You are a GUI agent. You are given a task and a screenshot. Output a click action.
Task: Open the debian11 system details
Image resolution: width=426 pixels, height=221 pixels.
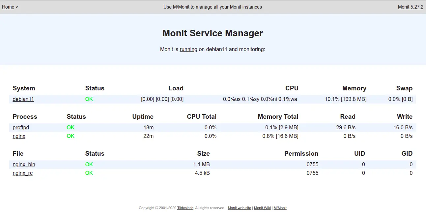click(23, 99)
